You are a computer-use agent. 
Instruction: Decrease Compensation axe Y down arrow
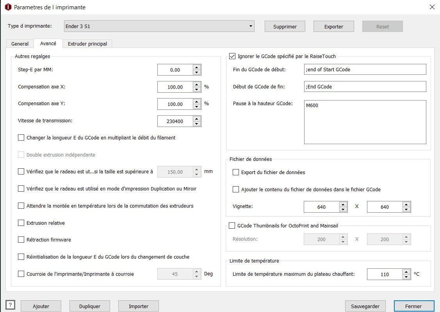(197, 107)
